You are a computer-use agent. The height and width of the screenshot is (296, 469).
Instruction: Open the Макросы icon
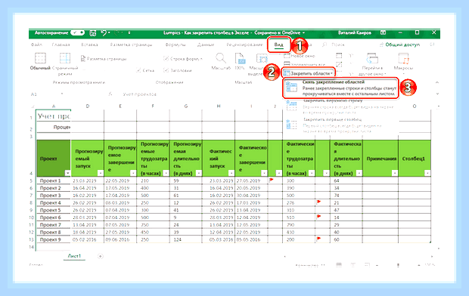(x=403, y=58)
